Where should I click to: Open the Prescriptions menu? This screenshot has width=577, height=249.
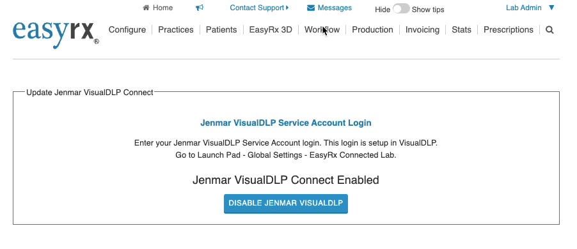[508, 30]
